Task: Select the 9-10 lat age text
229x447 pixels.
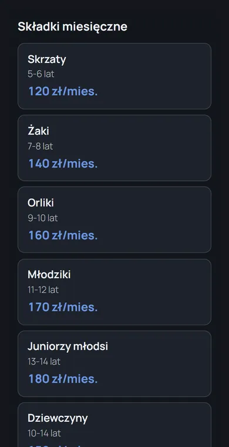Action: click(x=43, y=218)
